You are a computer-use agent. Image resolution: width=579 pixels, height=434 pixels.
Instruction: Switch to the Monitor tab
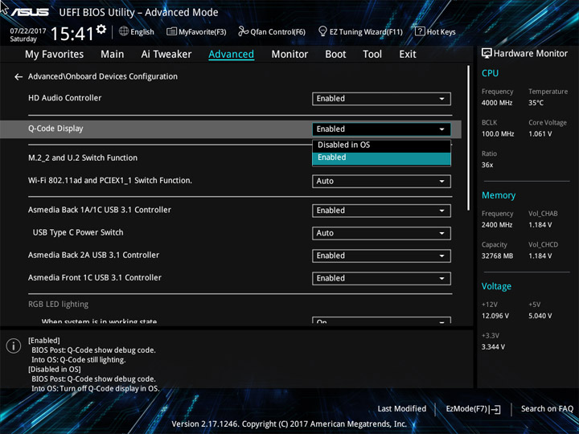(x=289, y=55)
